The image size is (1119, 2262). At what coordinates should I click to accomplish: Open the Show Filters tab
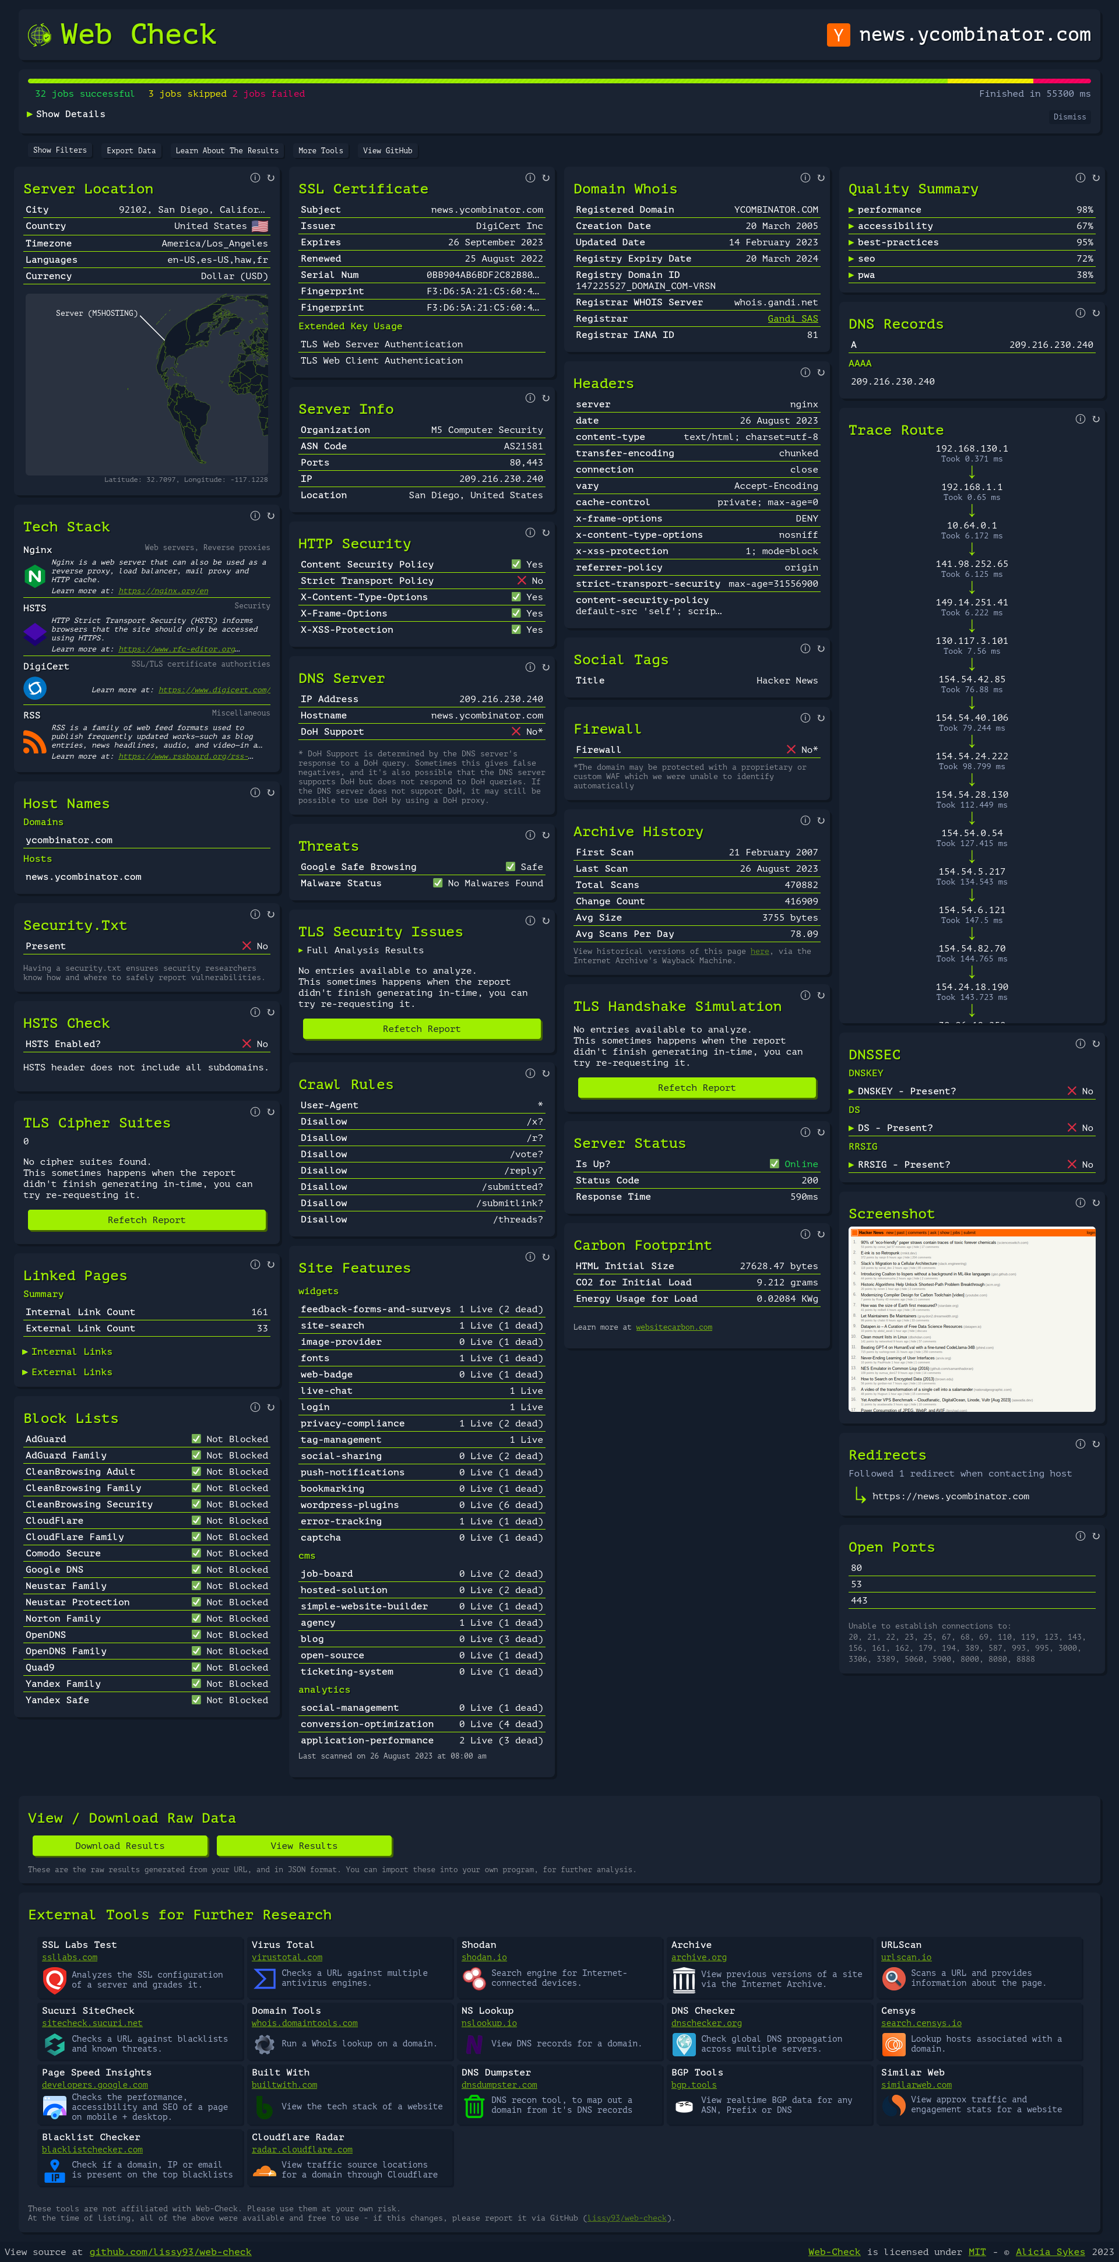pyautogui.click(x=59, y=150)
